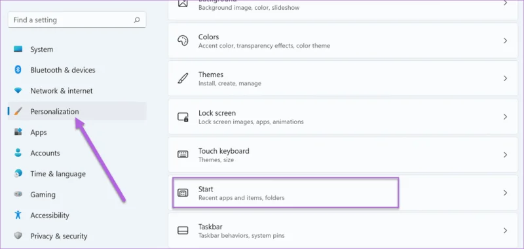Screen dimensions: 524x249
Task: Go to Time & language
Action: coord(77,174)
